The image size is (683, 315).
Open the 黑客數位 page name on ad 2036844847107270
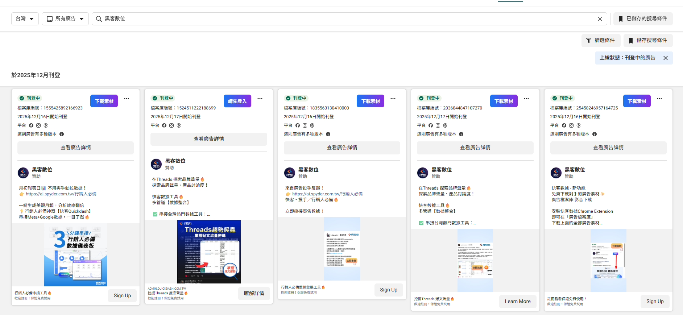(442, 170)
